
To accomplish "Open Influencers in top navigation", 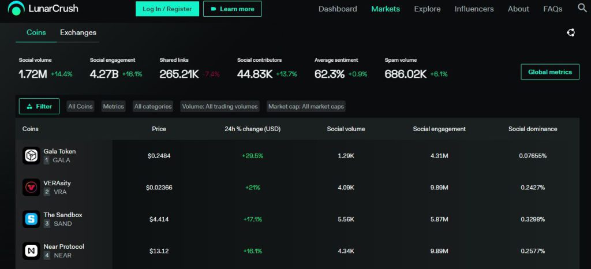I will (474, 9).
